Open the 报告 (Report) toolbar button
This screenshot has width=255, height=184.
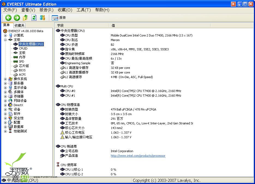(59, 18)
